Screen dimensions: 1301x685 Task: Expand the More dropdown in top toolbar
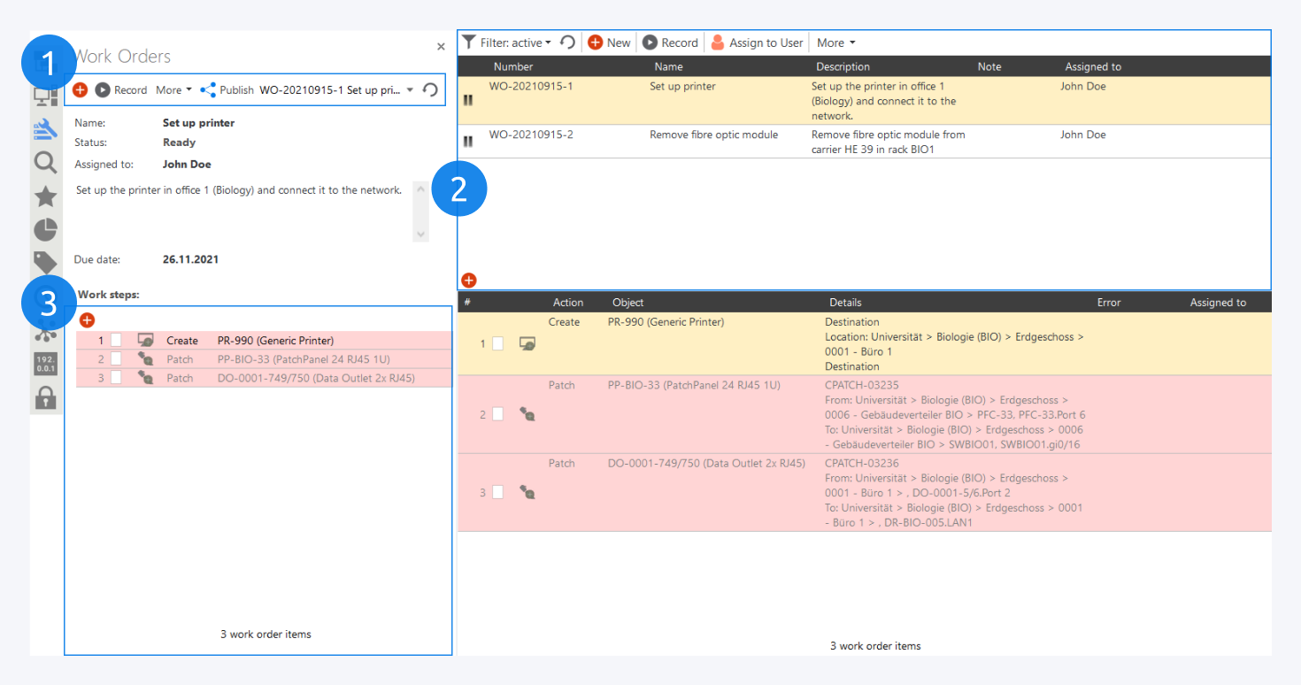(830, 42)
